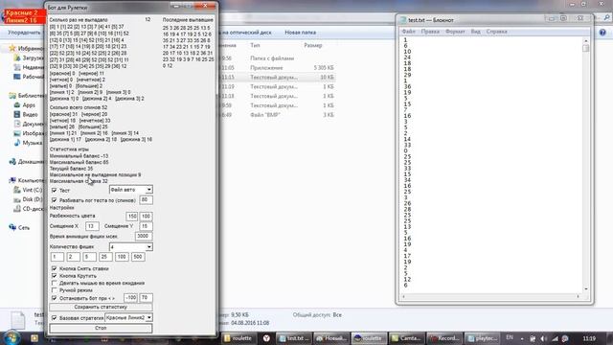Click the Notepad title bar icon
Screen dimensions: 613x345
tap(403, 20)
